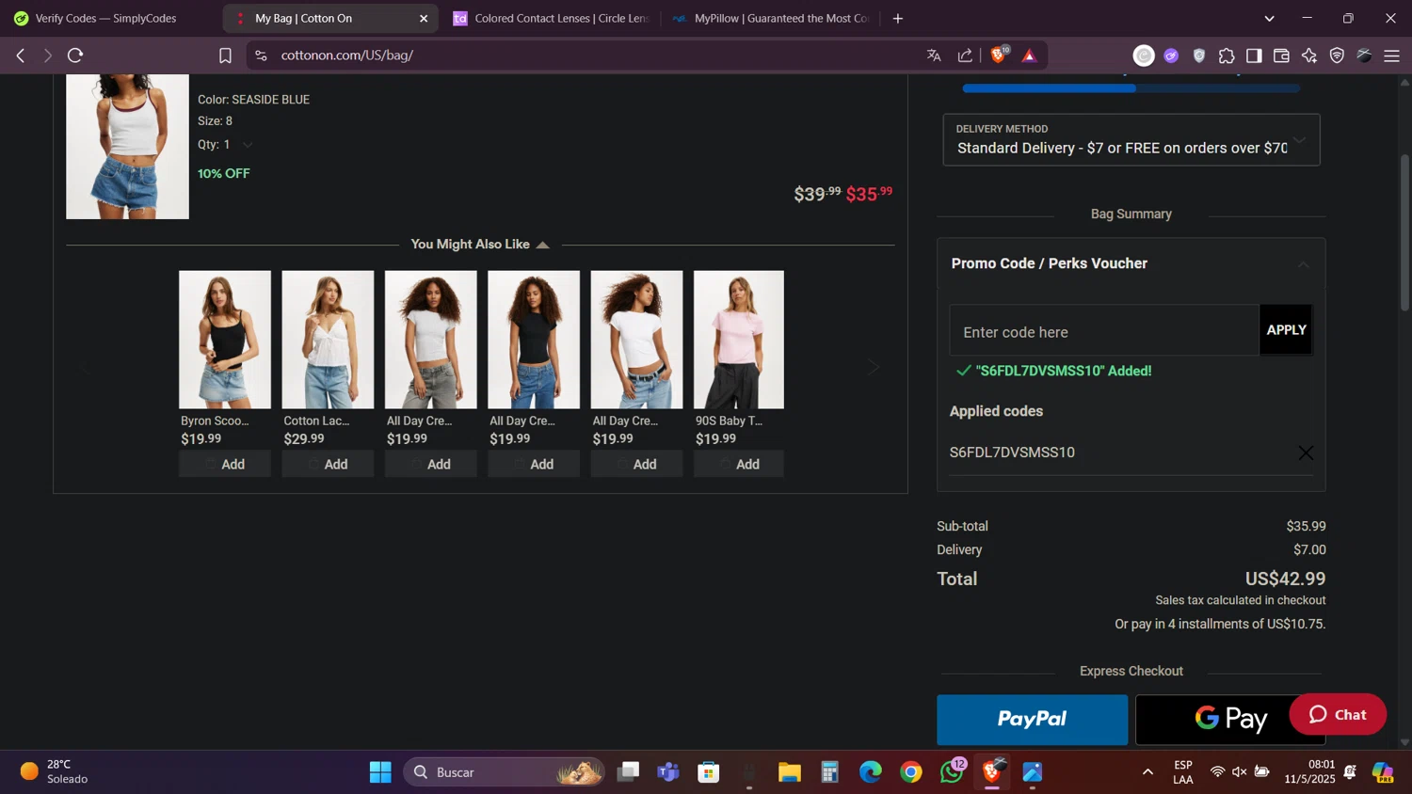
Task: Open the weather widget 28°C Soleado
Action: [x=55, y=772]
